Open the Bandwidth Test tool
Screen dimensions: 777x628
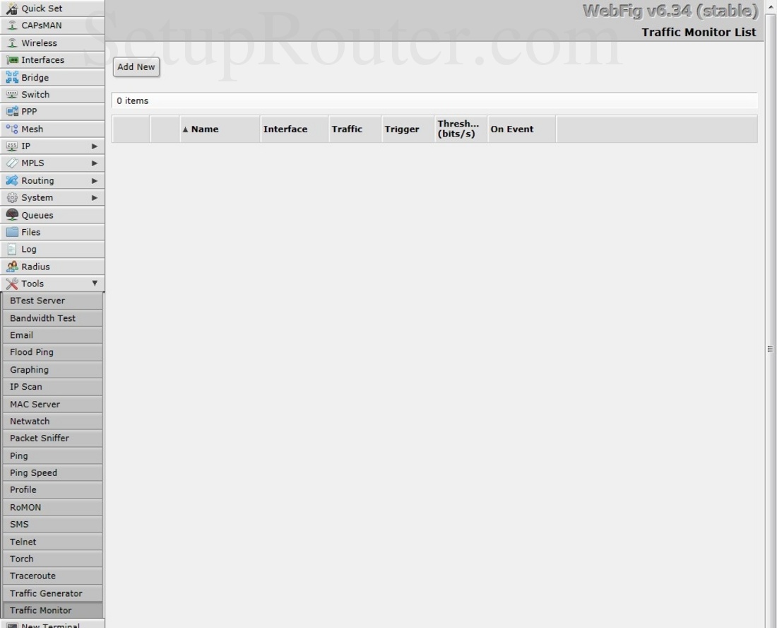[52, 318]
